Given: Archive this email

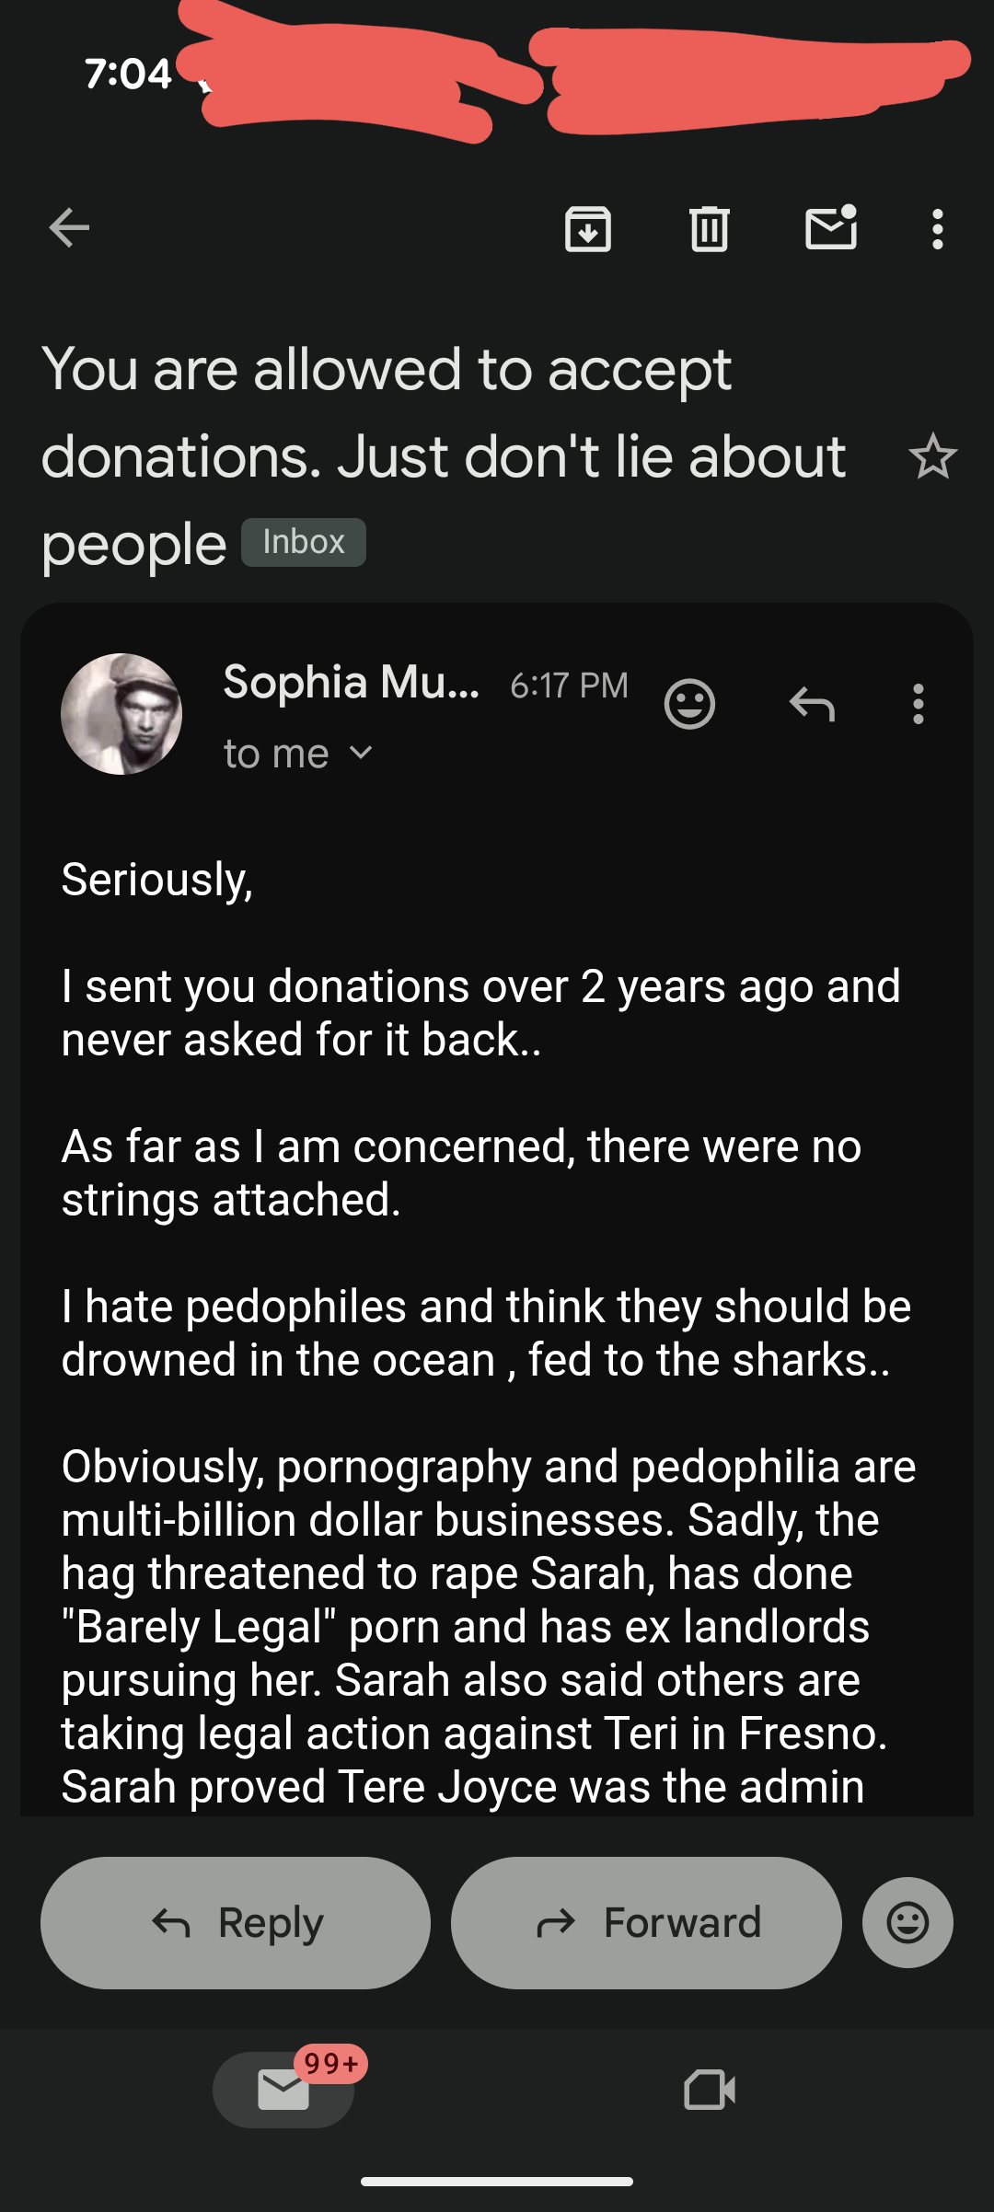Looking at the screenshot, I should 588,228.
